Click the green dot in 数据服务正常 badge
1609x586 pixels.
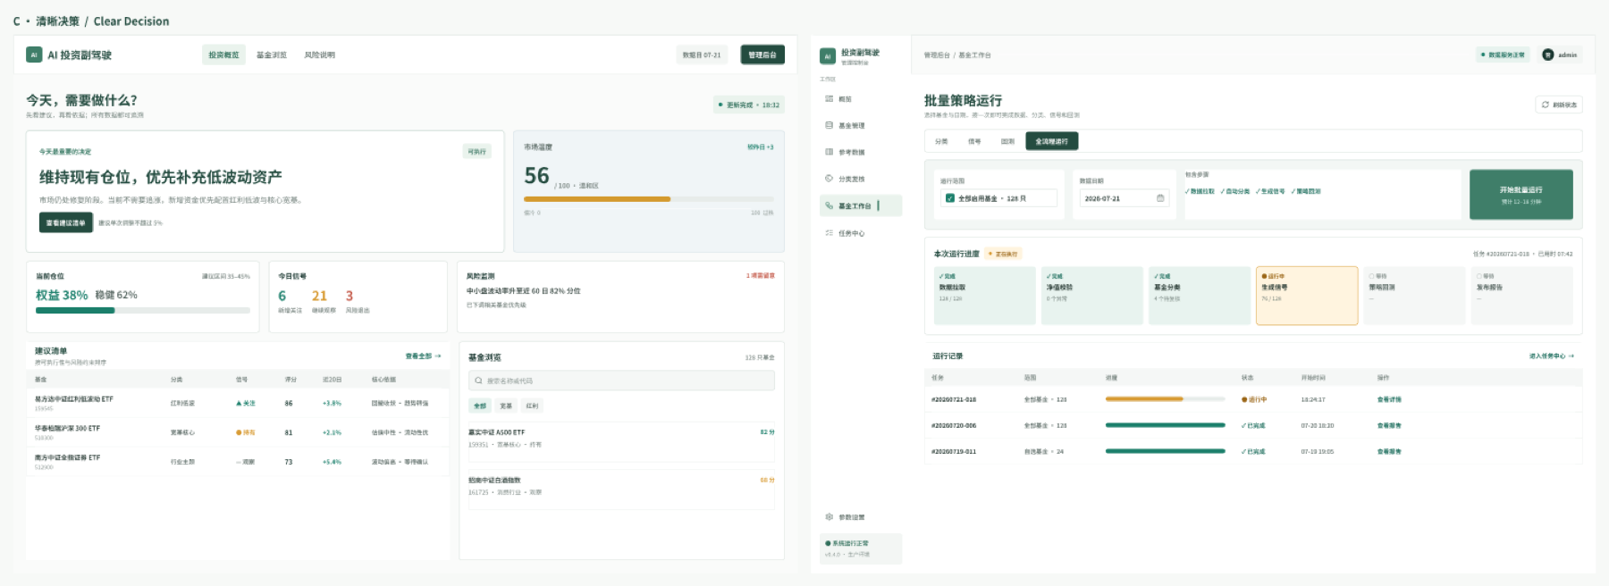click(1483, 54)
